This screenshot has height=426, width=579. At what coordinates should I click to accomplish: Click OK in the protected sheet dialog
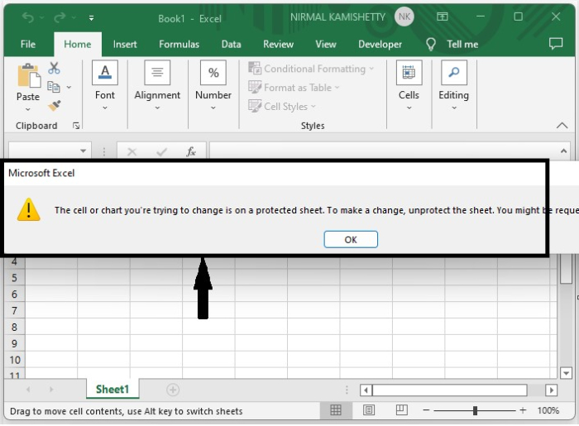click(x=351, y=240)
